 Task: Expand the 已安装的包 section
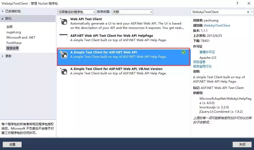(x=3, y=11)
